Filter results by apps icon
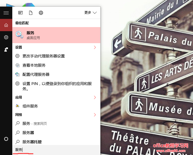The image size is (193, 155). click(x=20, y=13)
